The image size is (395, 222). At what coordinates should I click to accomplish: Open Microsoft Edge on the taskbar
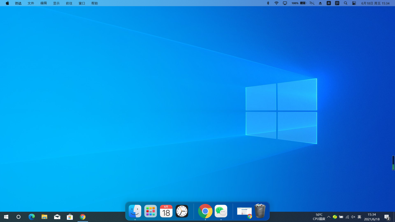pyautogui.click(x=31, y=217)
